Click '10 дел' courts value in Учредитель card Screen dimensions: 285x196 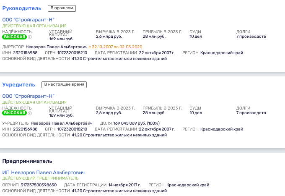click(x=196, y=113)
